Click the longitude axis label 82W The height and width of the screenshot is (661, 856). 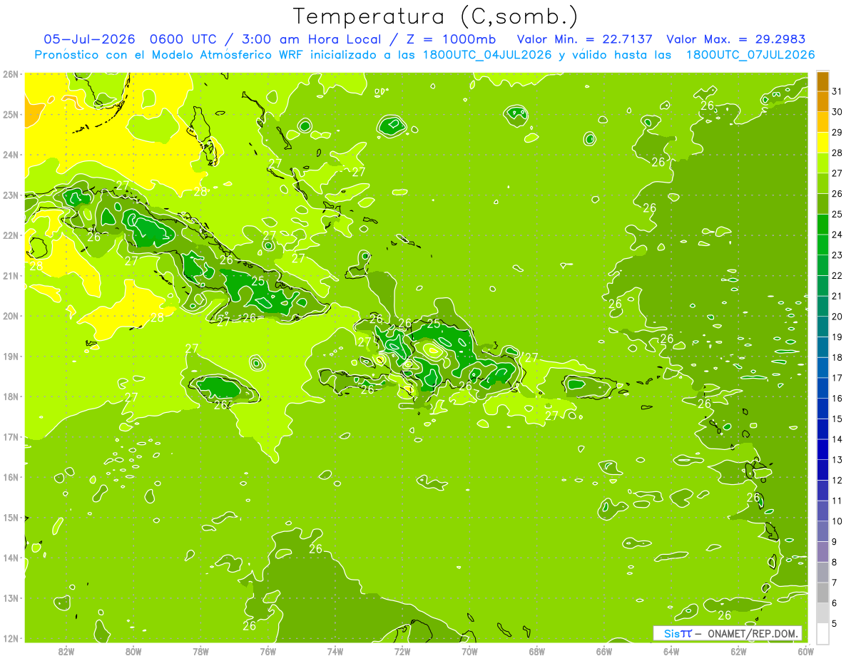pos(66,651)
